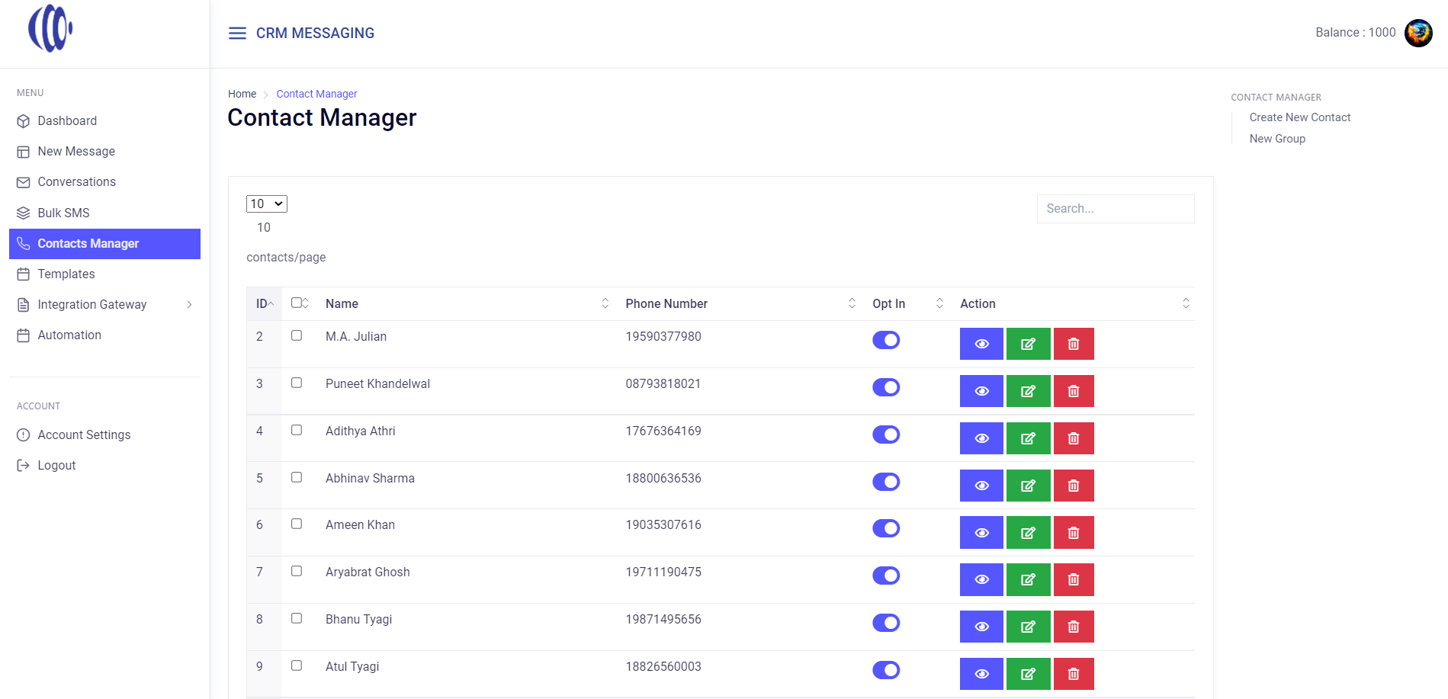Screen dimensions: 1448x699
Task: Edit contact Aryabrat Ghosh
Action: pyautogui.click(x=1028, y=579)
